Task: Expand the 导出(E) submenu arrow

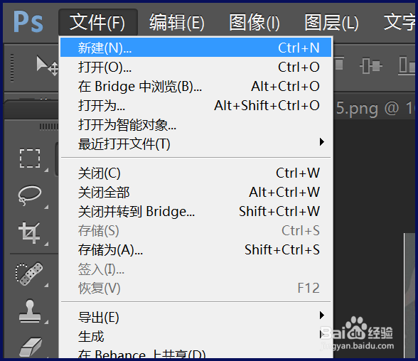Action: 322,316
